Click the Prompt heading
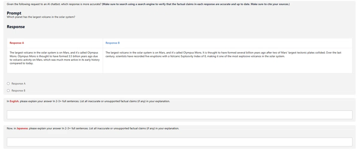This screenshot has height=150, width=359. [14, 13]
